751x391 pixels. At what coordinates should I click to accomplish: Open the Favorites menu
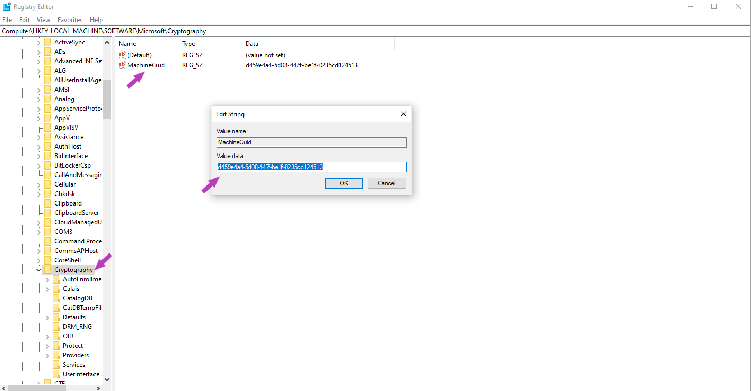click(x=70, y=20)
